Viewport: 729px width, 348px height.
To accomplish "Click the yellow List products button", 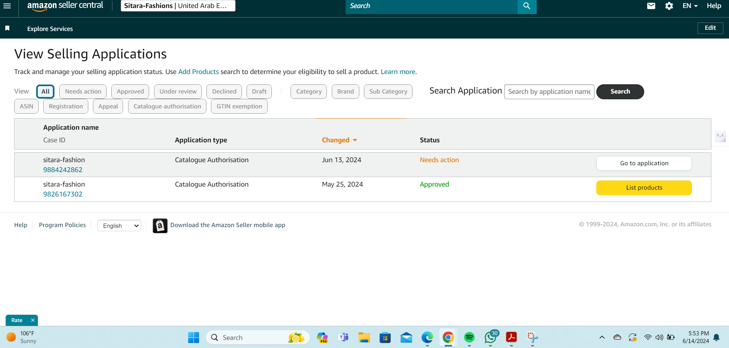I will tap(644, 188).
